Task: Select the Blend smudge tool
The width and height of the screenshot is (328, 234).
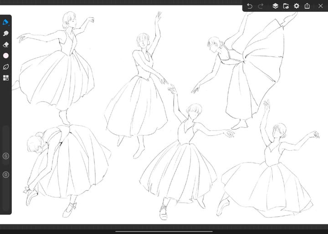Action: (x=5, y=33)
